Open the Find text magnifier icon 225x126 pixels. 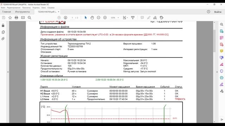pos(30,17)
